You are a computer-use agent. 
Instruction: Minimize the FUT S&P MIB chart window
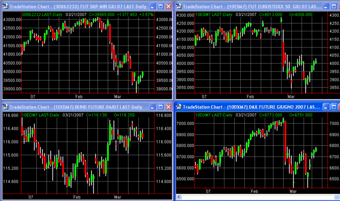(x=152, y=6)
